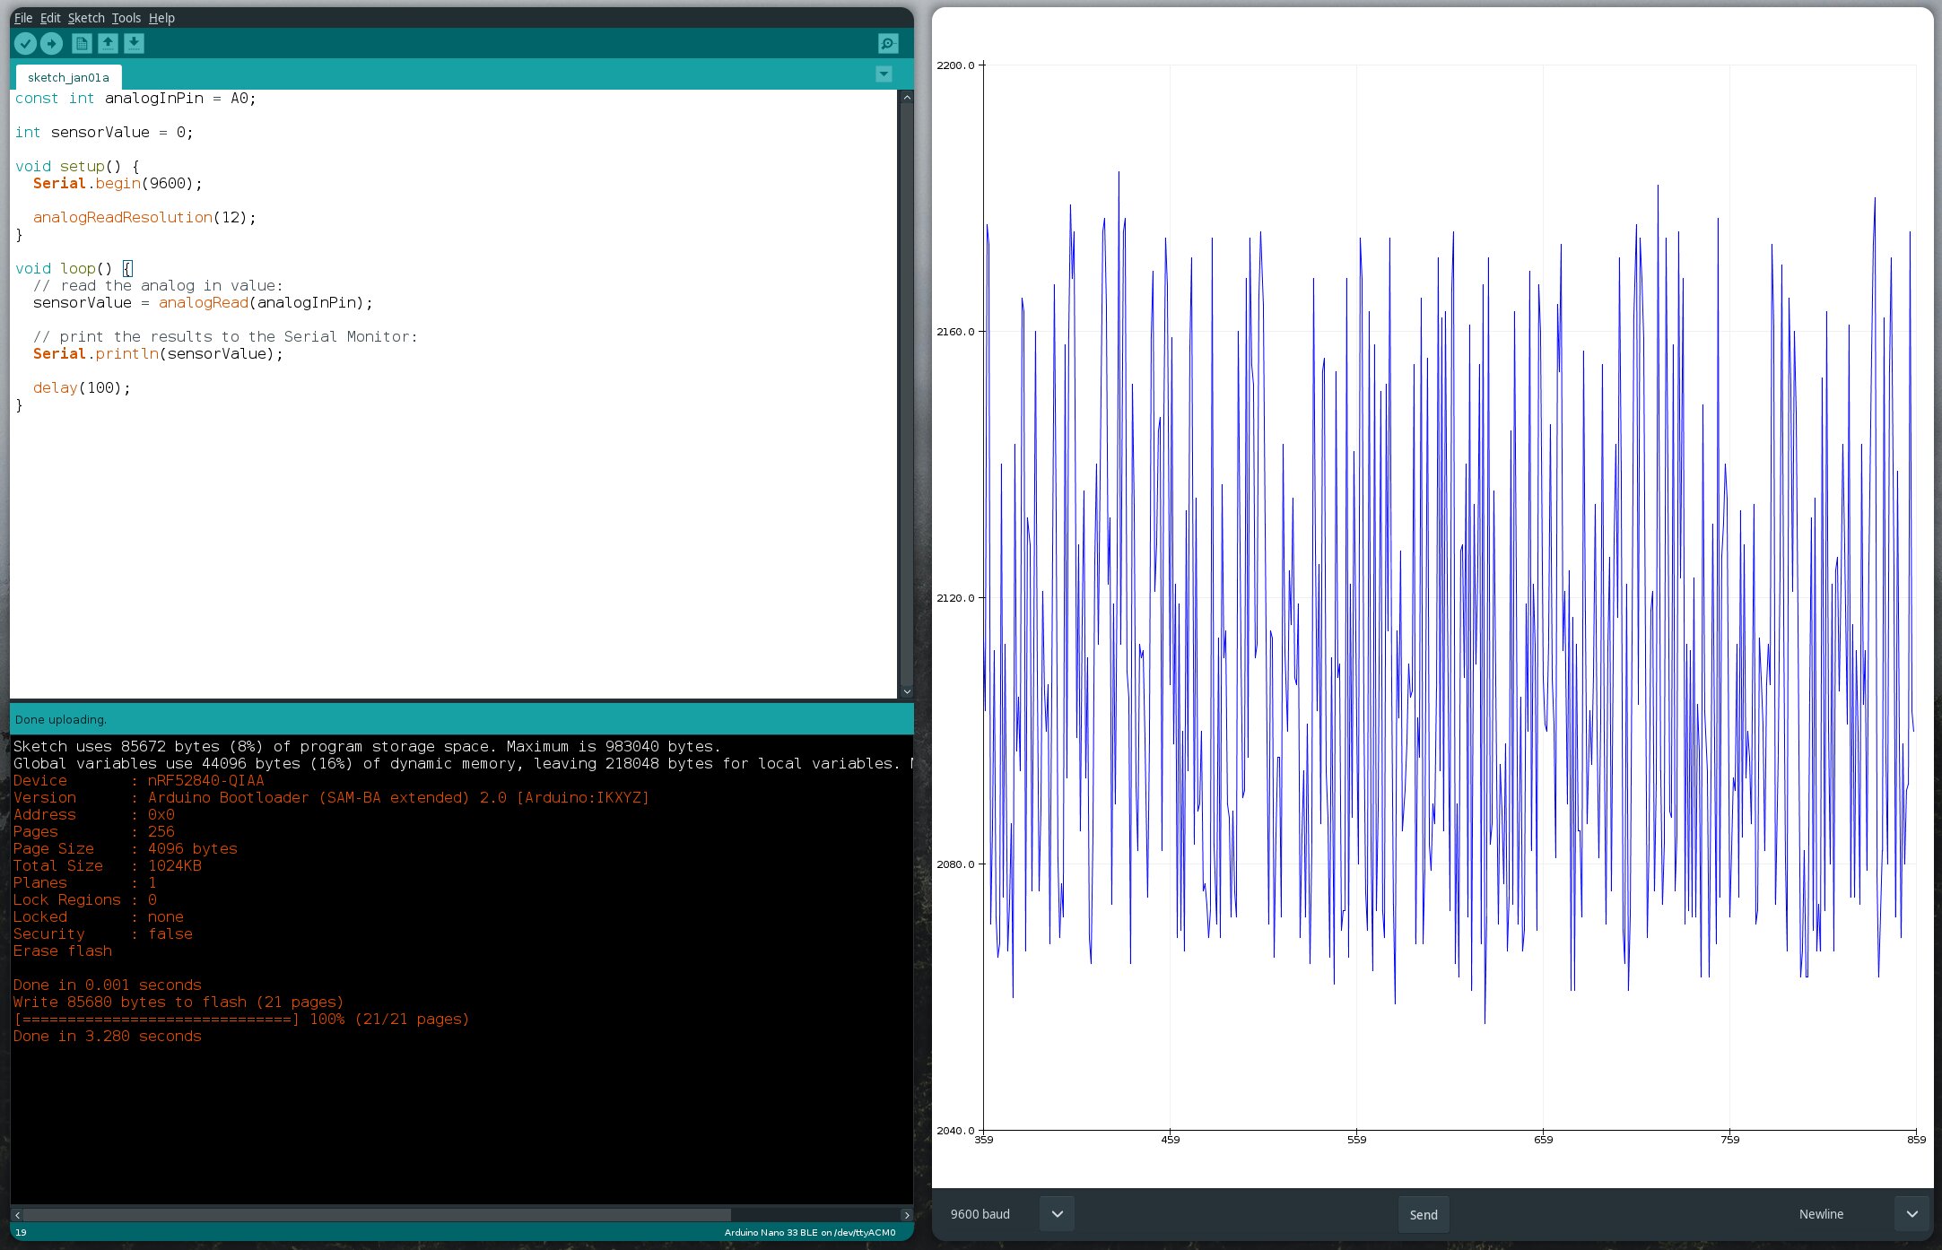Click the New sketch icon
Screen dimensions: 1942x1250
click(82, 43)
